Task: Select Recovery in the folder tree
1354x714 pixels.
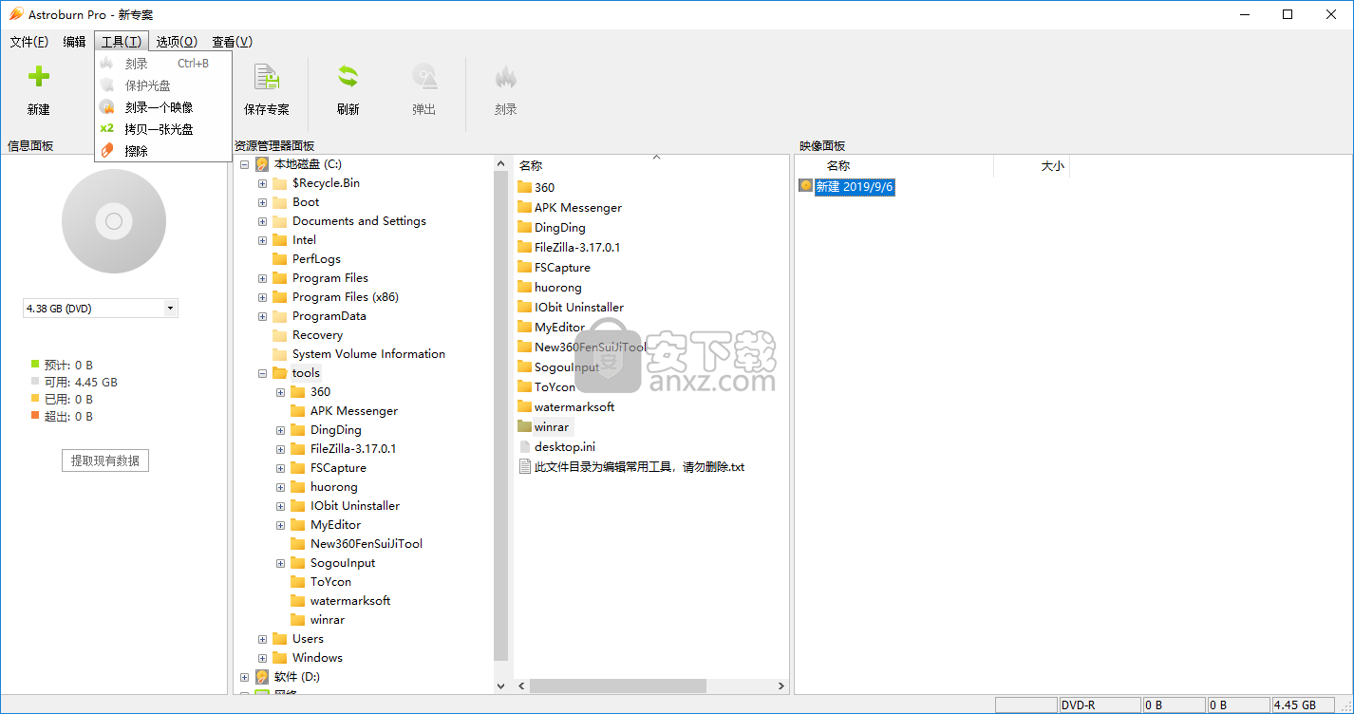Action: pos(317,335)
